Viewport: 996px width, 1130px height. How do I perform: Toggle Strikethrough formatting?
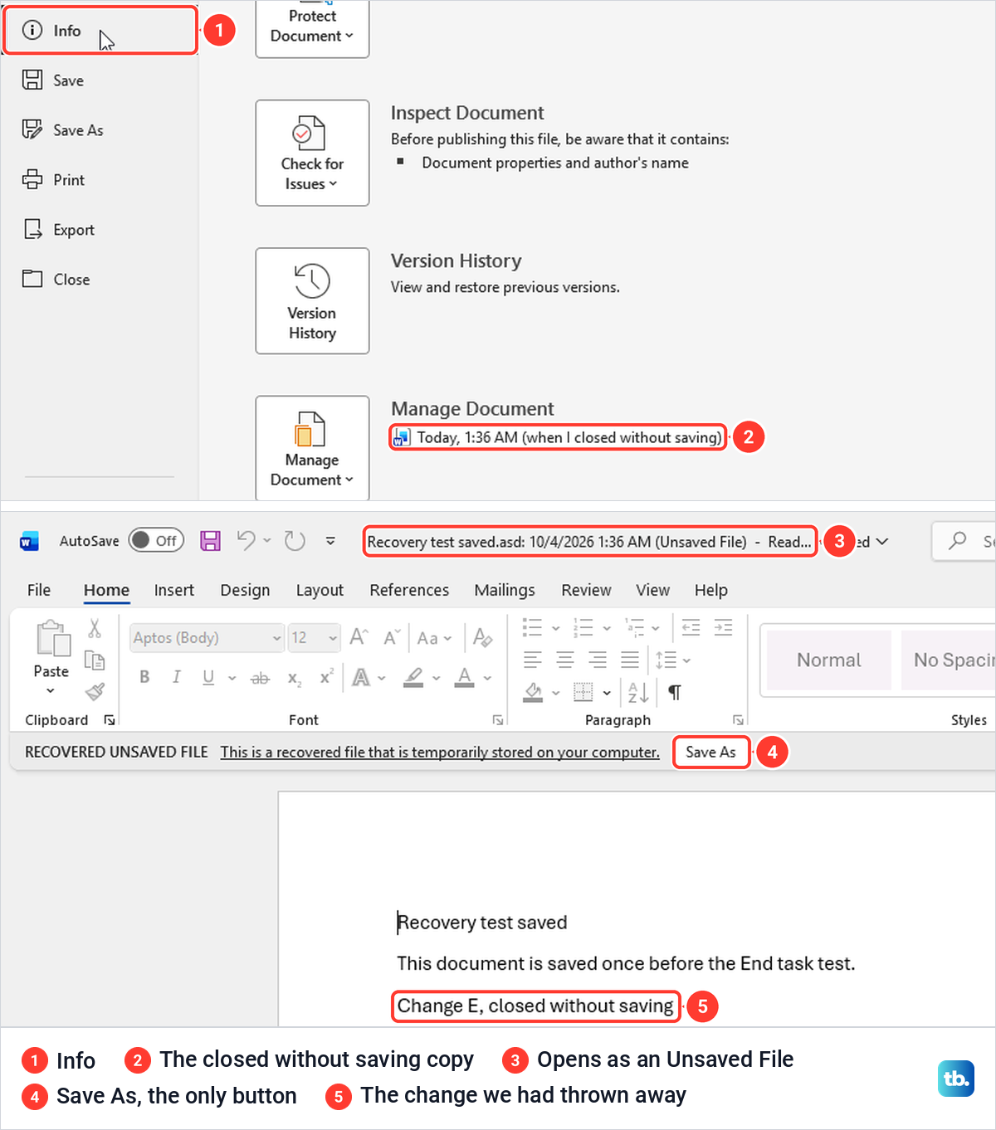tap(261, 678)
